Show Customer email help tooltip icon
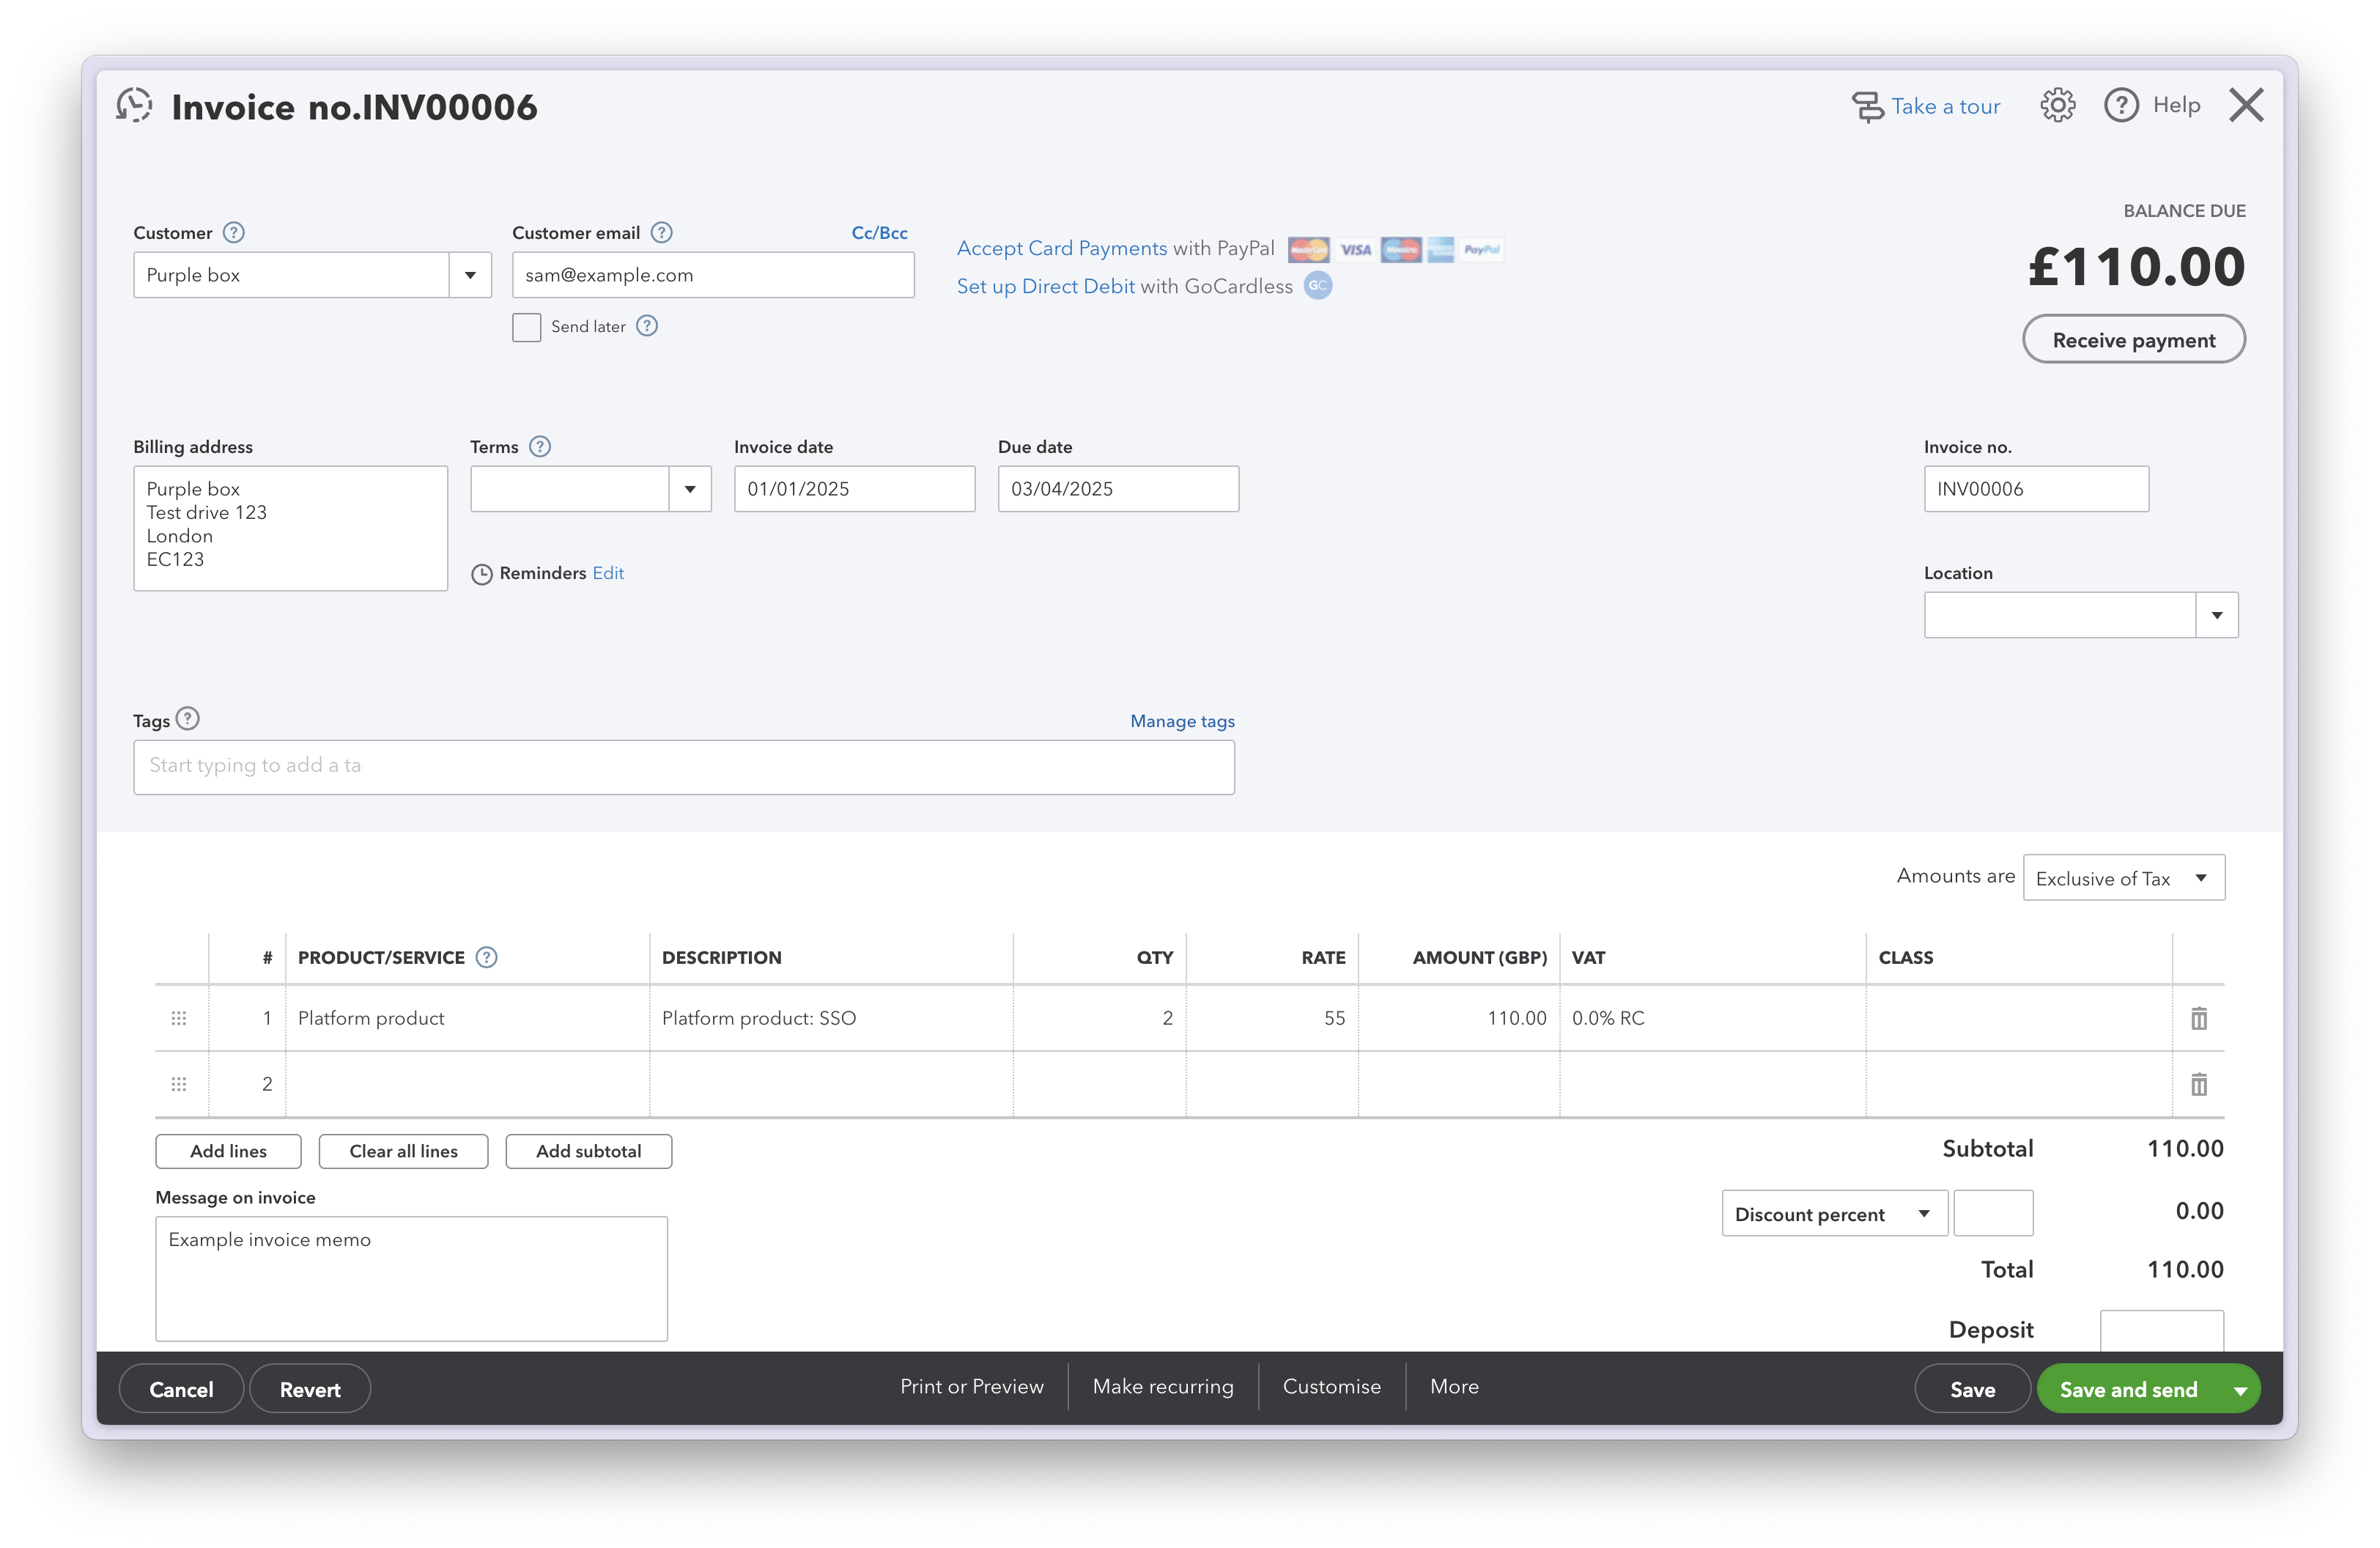 tap(661, 233)
